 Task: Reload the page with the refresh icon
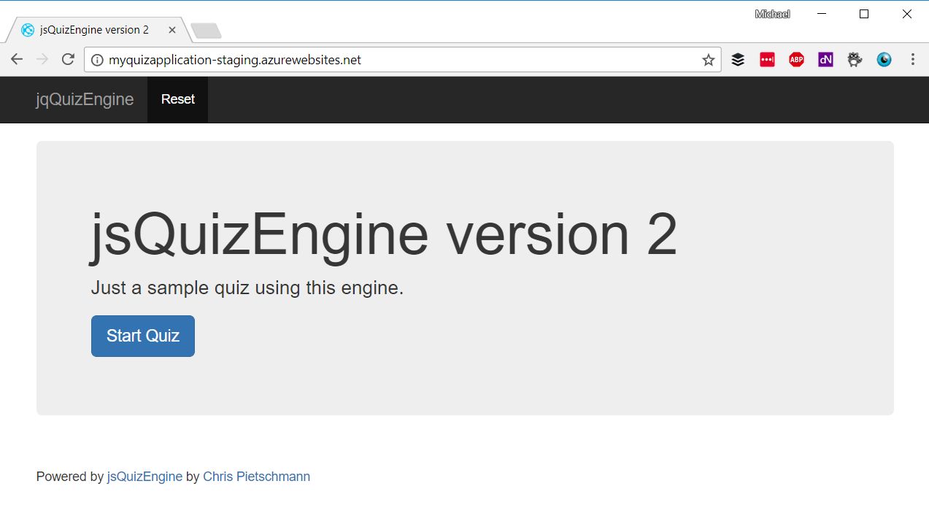point(68,60)
